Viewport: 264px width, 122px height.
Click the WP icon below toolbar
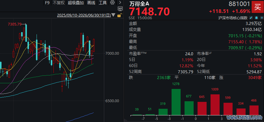[x=120, y=8]
